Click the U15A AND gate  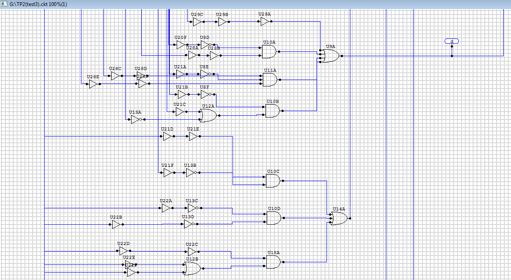click(x=273, y=262)
